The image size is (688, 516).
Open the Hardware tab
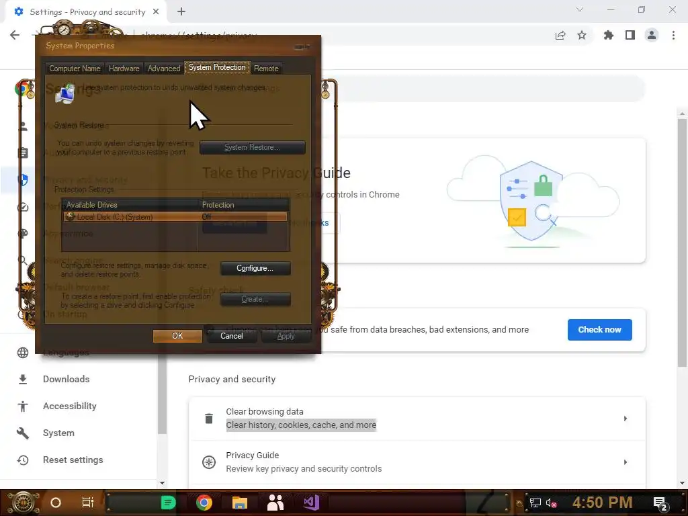[124, 69]
